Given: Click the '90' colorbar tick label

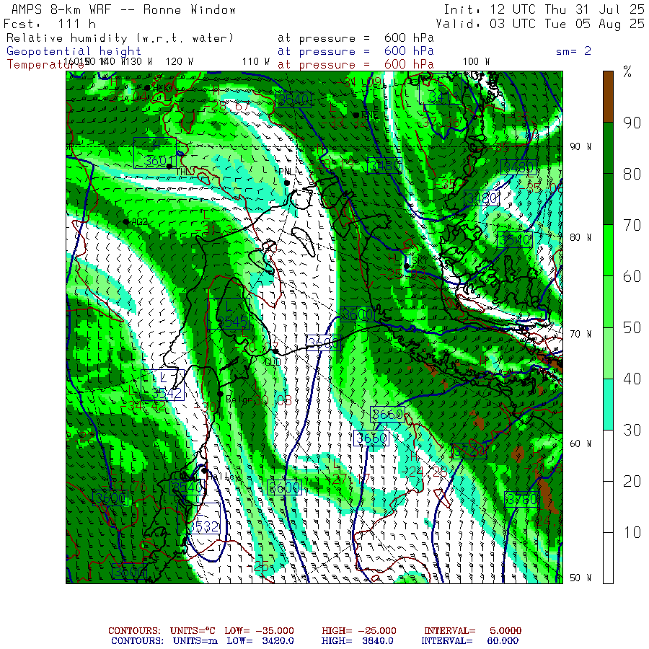Looking at the screenshot, I should tap(632, 123).
